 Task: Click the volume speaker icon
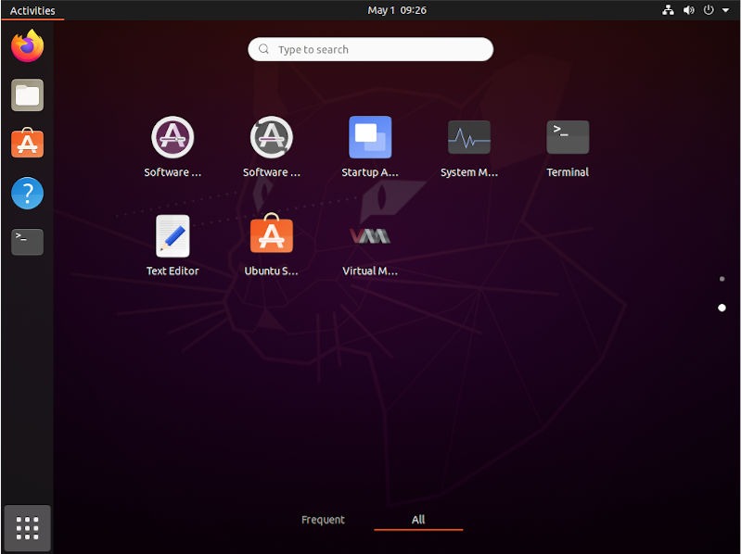pyautogui.click(x=688, y=10)
